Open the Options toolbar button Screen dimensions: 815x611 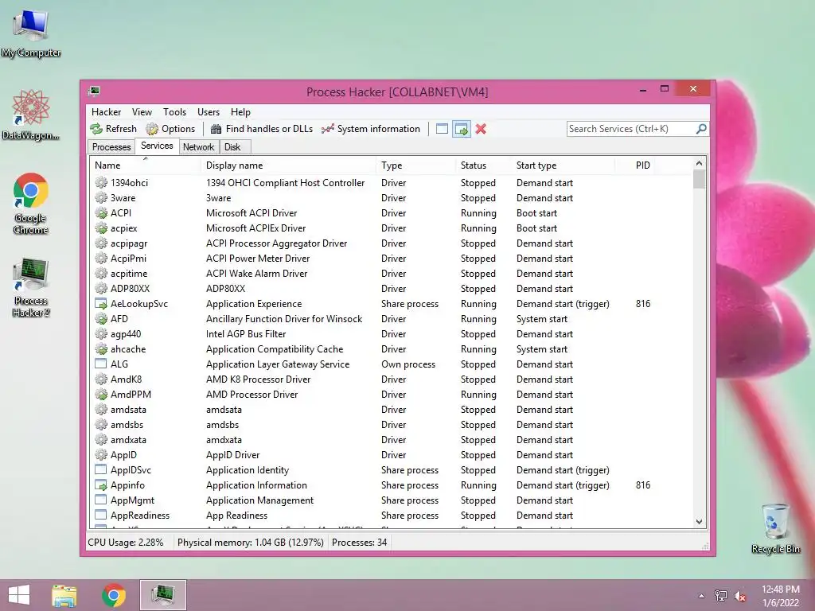point(170,129)
